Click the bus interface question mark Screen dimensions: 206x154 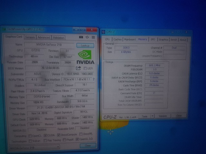tap(94, 79)
